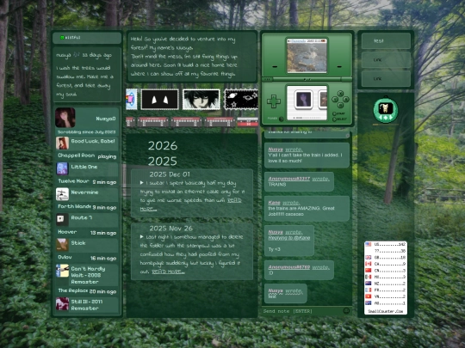Click Nusya in the 'can't take the train' note
465x348 pixels.
click(276, 150)
